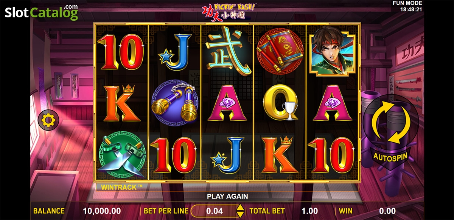Increase bet per line with up arrow
Viewport: 454px width, 220px height.
click(240, 208)
